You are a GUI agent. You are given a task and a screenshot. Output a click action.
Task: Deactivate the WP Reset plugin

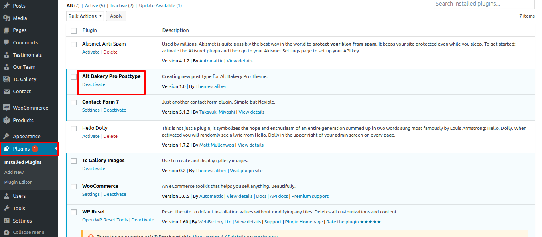[143, 220]
